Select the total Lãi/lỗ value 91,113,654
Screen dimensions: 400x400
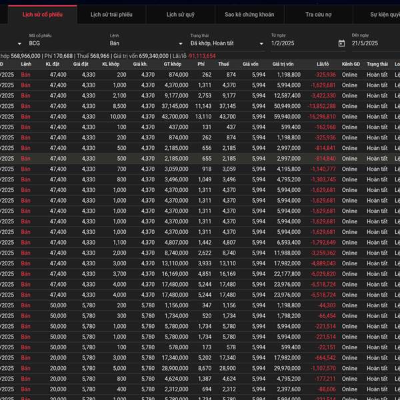tap(202, 56)
